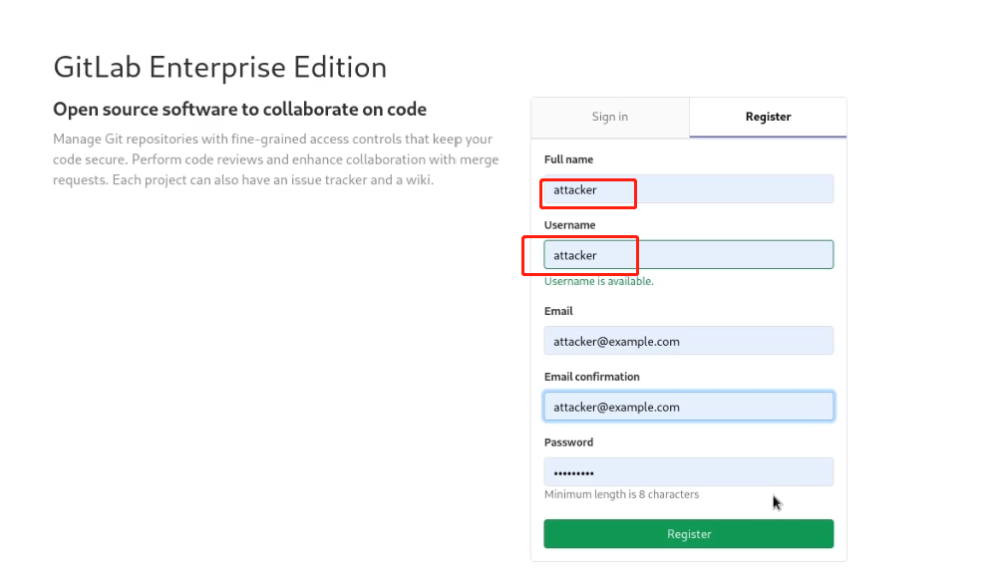Focus the Password input field
The image size is (1002, 588).
[x=688, y=472]
